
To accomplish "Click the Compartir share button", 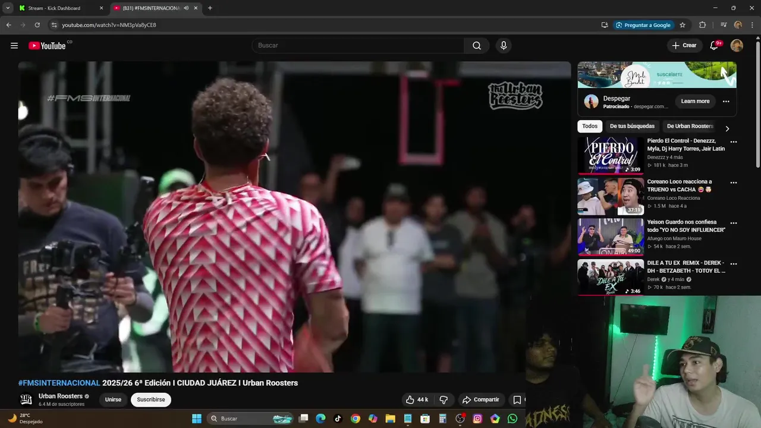I will point(480,399).
